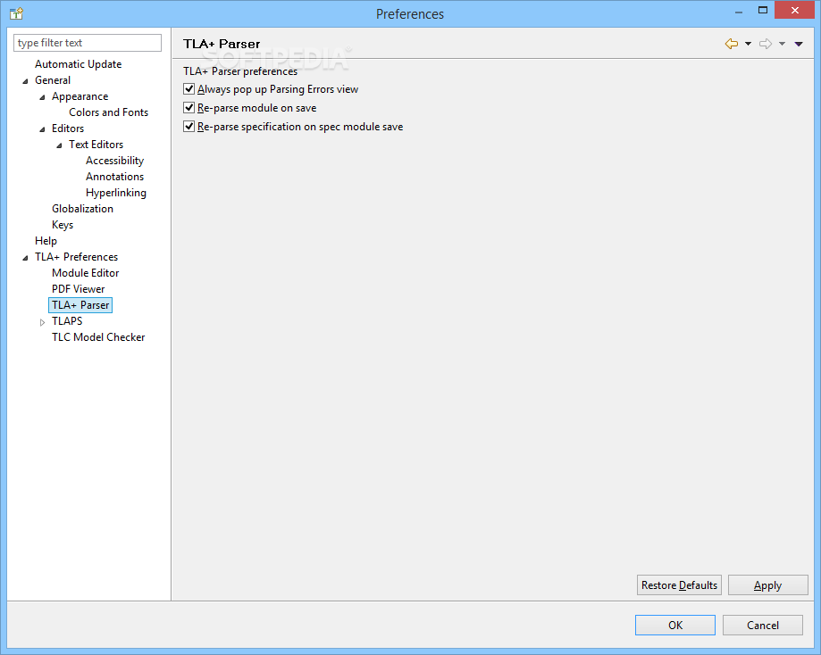Screen dimensions: 821x655
Task: Collapse the Editors tree node
Action: point(42,129)
